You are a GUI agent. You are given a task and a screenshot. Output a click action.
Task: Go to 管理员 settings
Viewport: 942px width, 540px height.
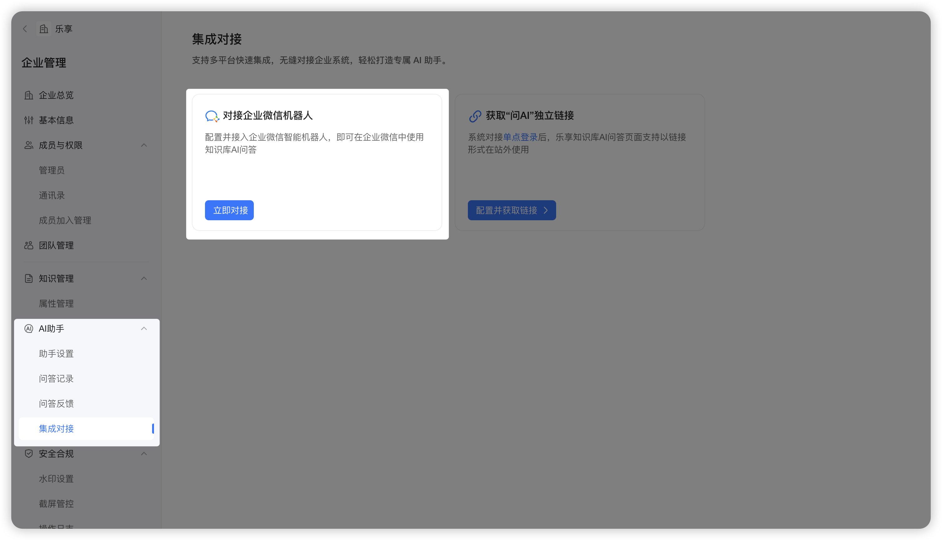point(86,170)
